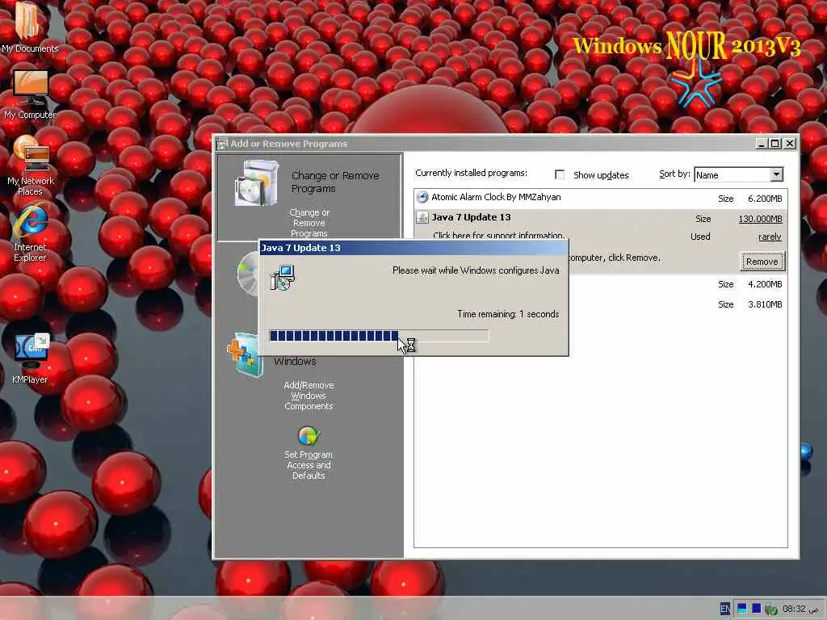Click the Java 7 Update 13 dialog title bar
Image resolution: width=827 pixels, height=620 pixels.
pyautogui.click(x=413, y=248)
